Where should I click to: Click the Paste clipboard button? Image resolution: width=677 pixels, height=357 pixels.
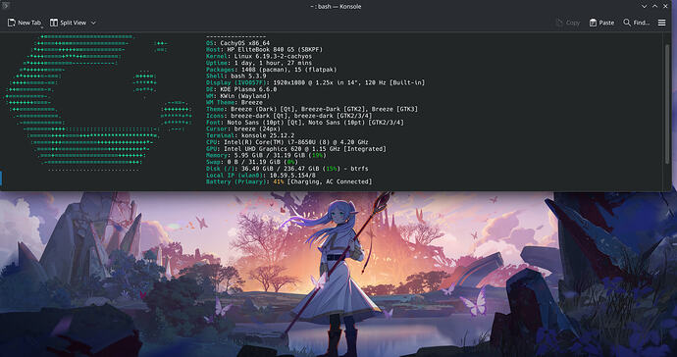coord(601,23)
